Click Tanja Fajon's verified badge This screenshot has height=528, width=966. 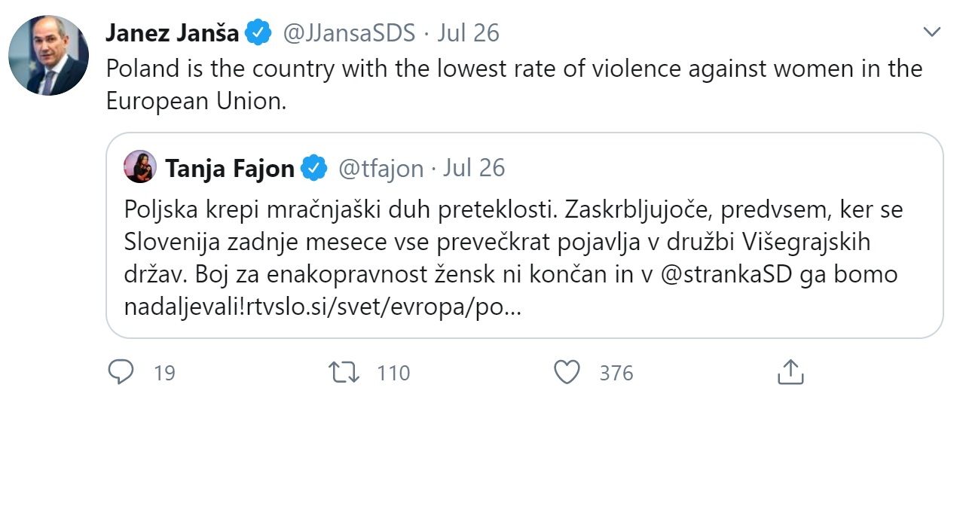pos(314,168)
